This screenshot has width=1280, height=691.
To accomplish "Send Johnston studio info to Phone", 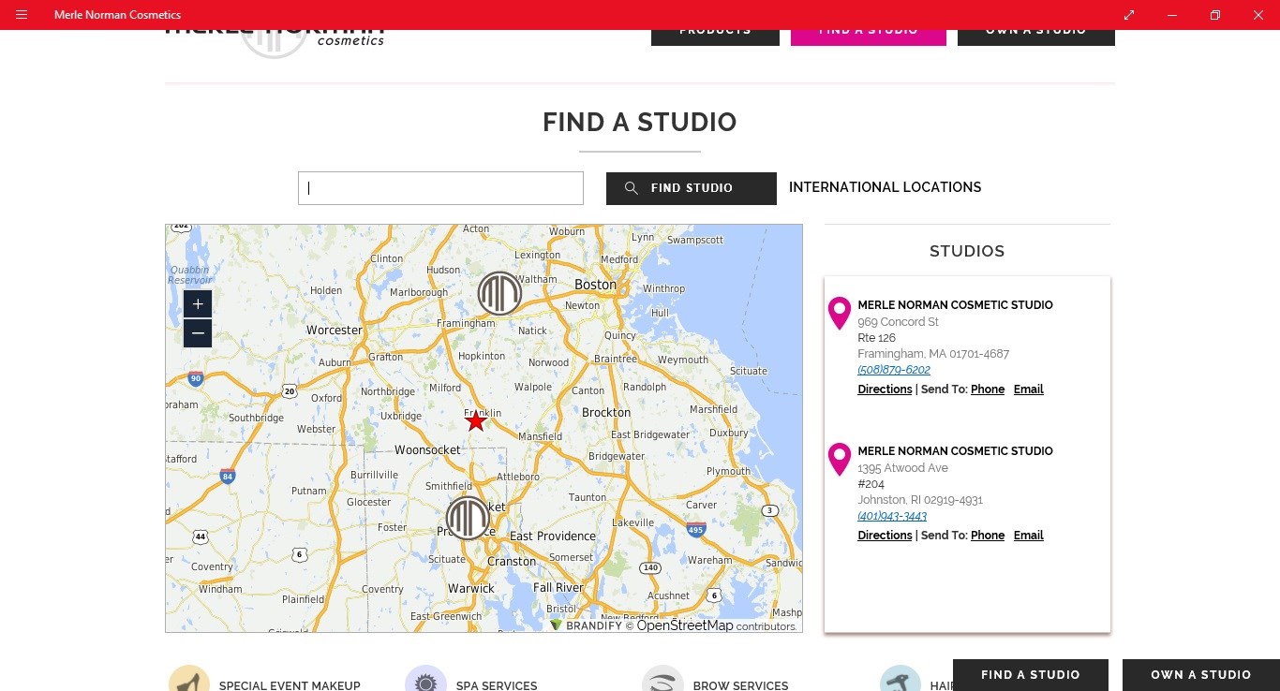I will (988, 536).
